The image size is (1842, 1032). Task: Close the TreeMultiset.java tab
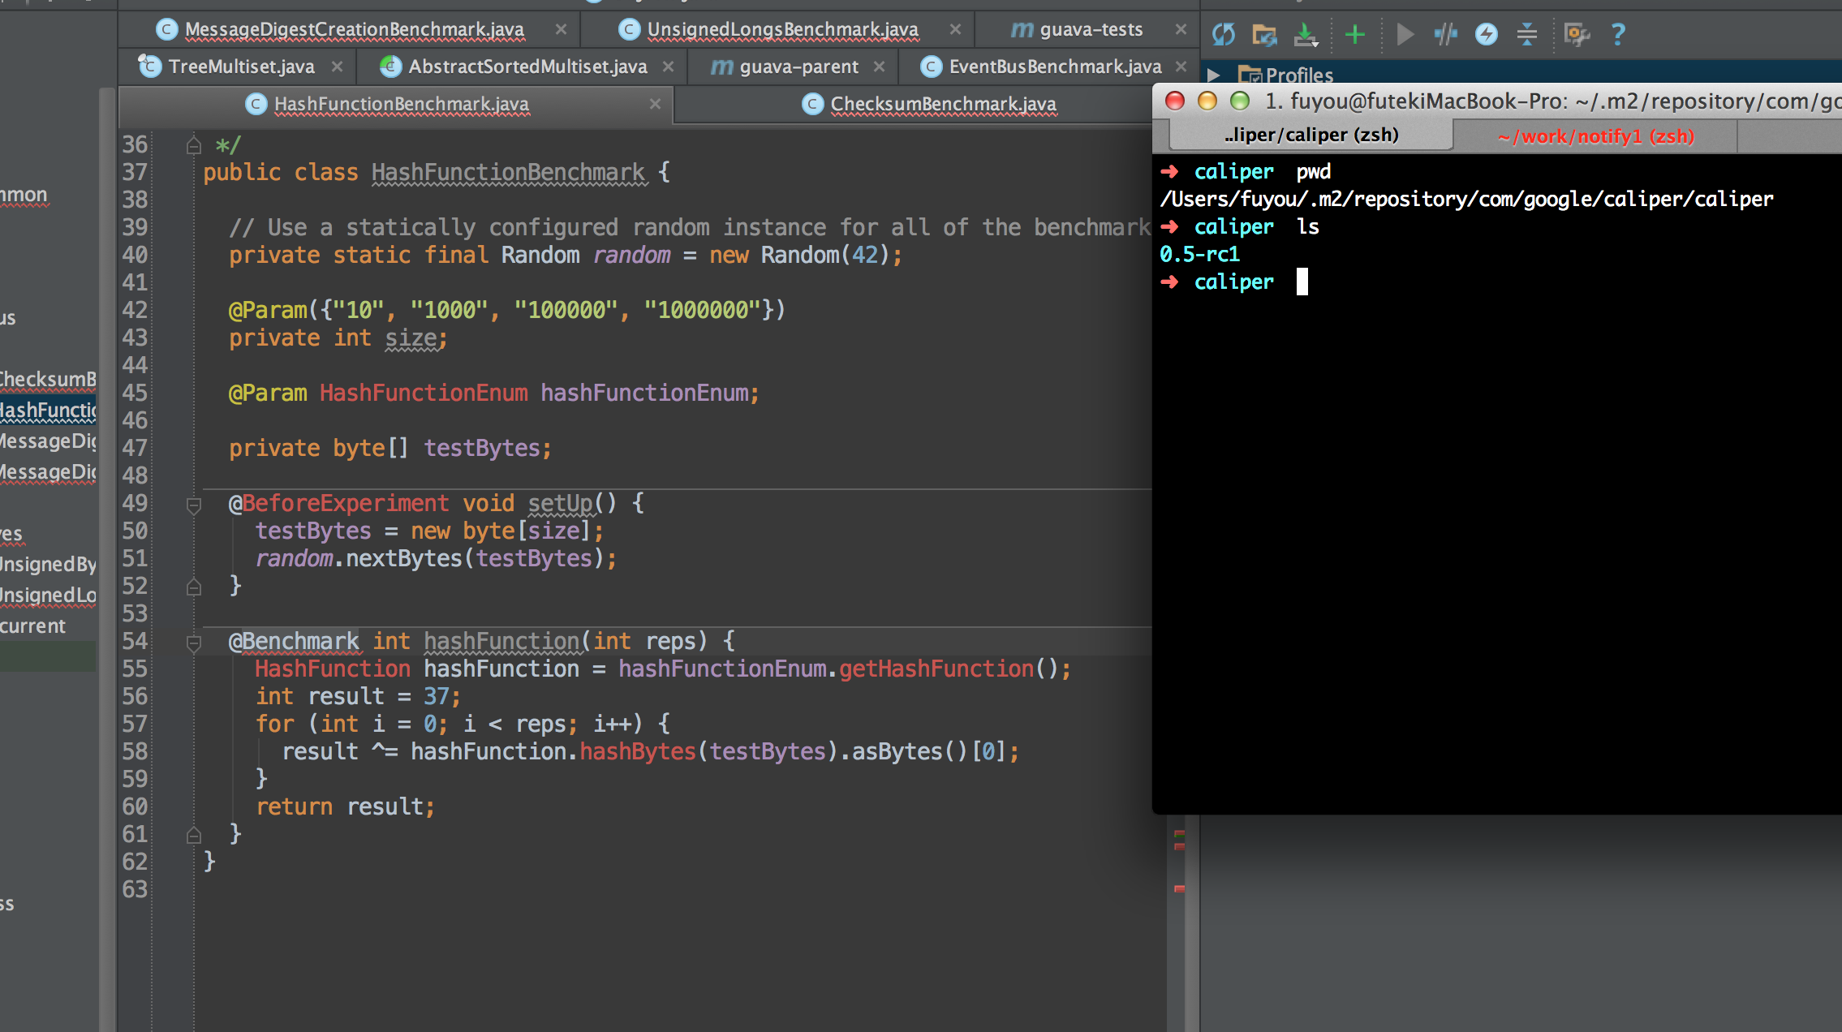coord(337,67)
